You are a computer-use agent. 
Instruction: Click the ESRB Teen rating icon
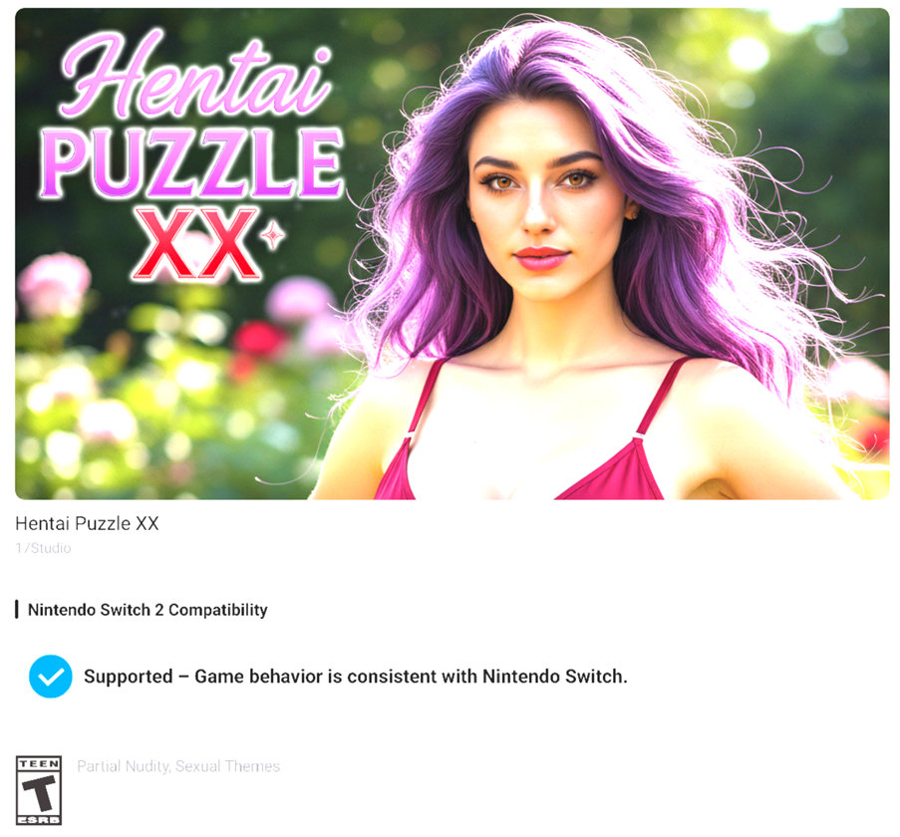(x=39, y=790)
